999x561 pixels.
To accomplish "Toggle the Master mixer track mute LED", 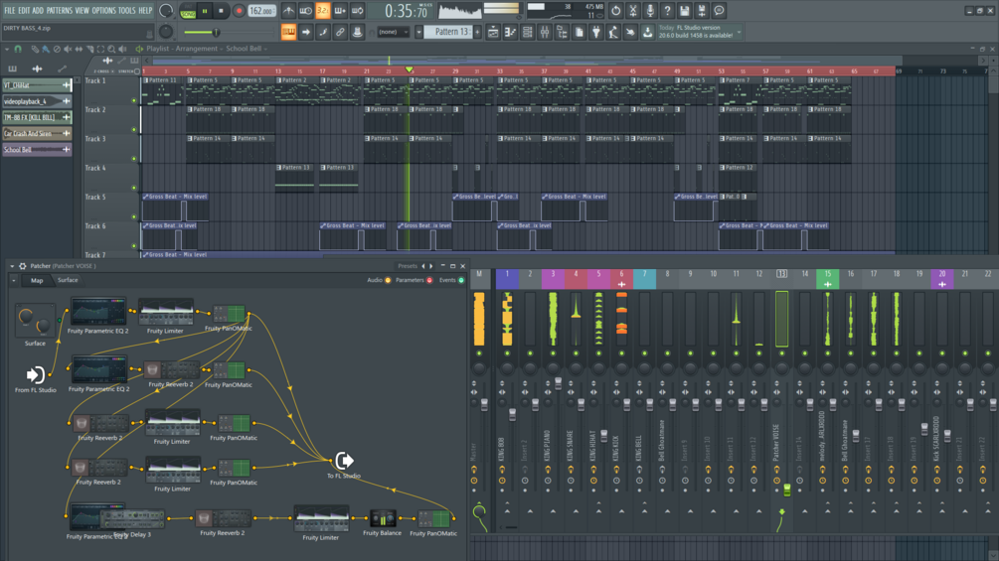I will click(x=479, y=353).
